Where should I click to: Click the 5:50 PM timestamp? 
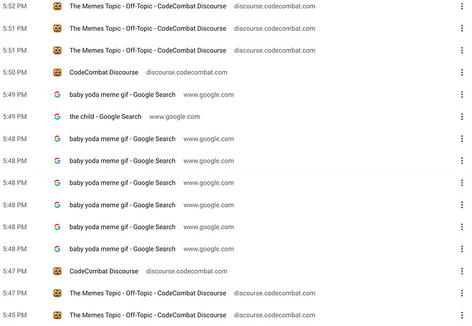15,72
